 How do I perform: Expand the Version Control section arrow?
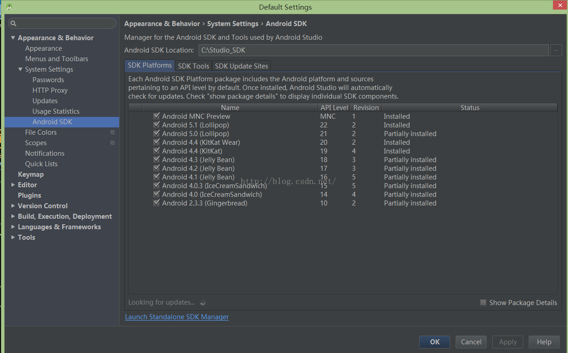tap(13, 206)
